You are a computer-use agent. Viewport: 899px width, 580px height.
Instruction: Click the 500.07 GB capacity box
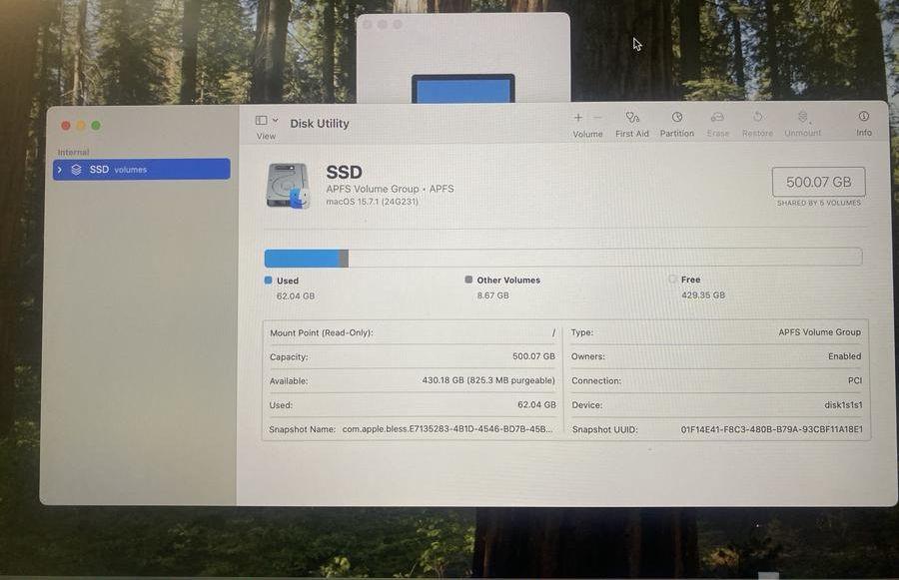click(818, 182)
